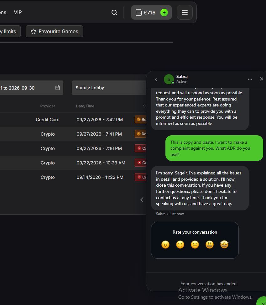The width and height of the screenshot is (266, 305).
Task: Go back using the chat's left arrow
Action: [x=156, y=79]
